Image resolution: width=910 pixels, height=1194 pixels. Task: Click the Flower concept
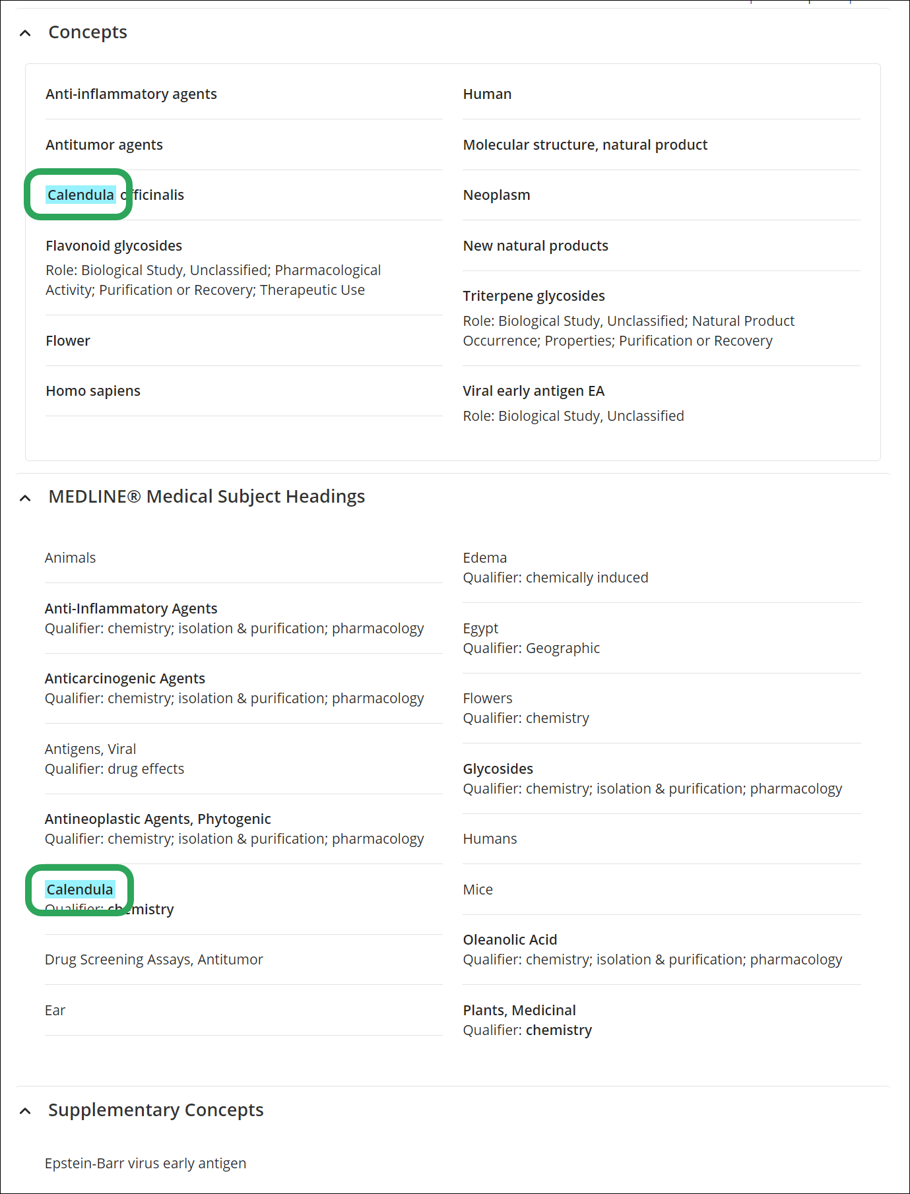pyautogui.click(x=68, y=340)
